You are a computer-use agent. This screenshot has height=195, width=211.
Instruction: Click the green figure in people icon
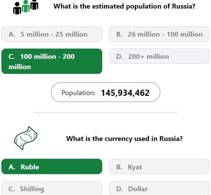[26, 6]
